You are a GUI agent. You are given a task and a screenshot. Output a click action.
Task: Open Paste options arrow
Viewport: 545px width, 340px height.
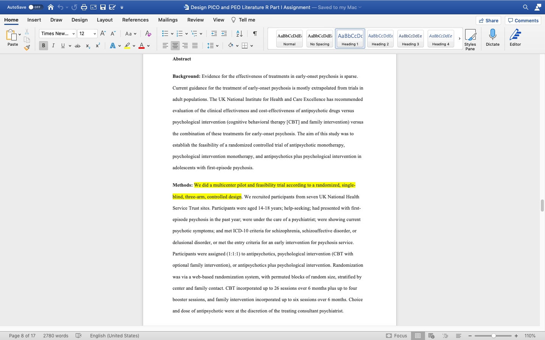point(20,35)
